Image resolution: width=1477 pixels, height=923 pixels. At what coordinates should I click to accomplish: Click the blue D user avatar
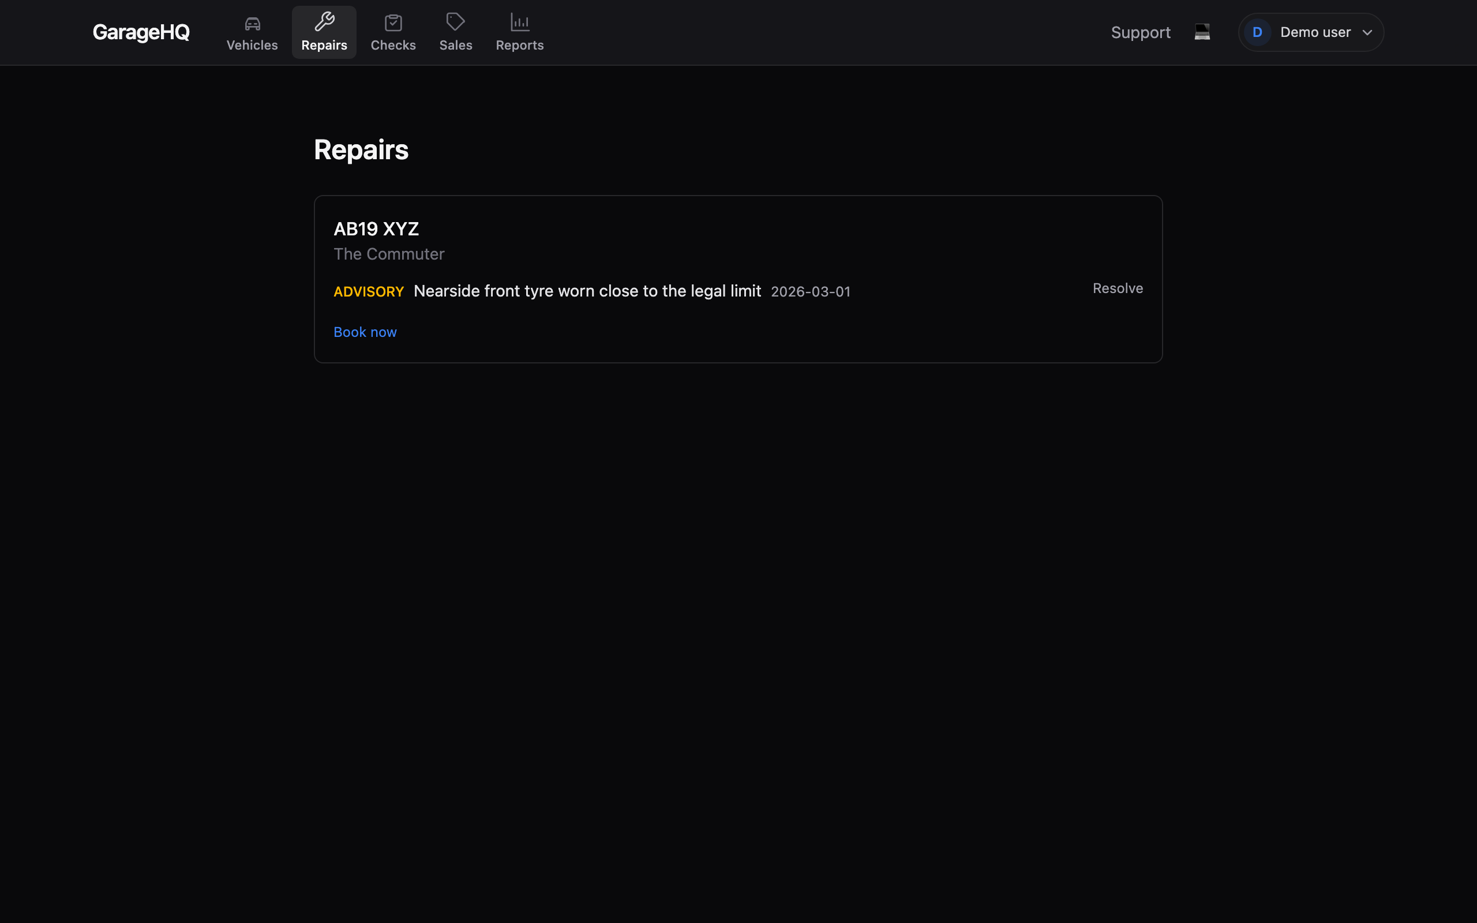coord(1257,32)
